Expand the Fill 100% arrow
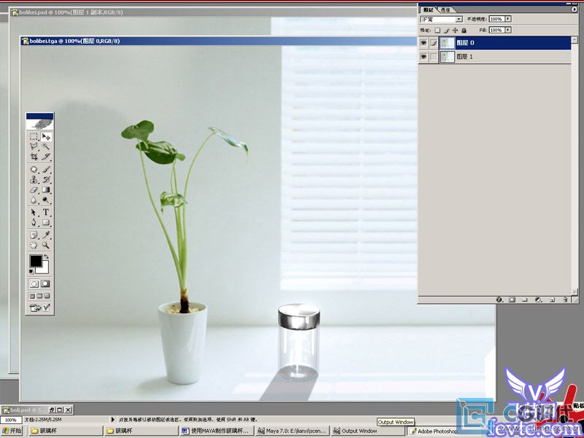584x438 pixels. tap(508, 31)
